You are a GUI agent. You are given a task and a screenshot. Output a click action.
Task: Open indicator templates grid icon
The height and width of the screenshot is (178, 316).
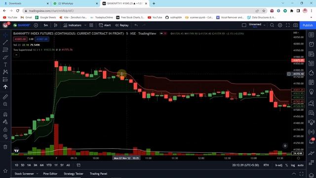point(91,25)
